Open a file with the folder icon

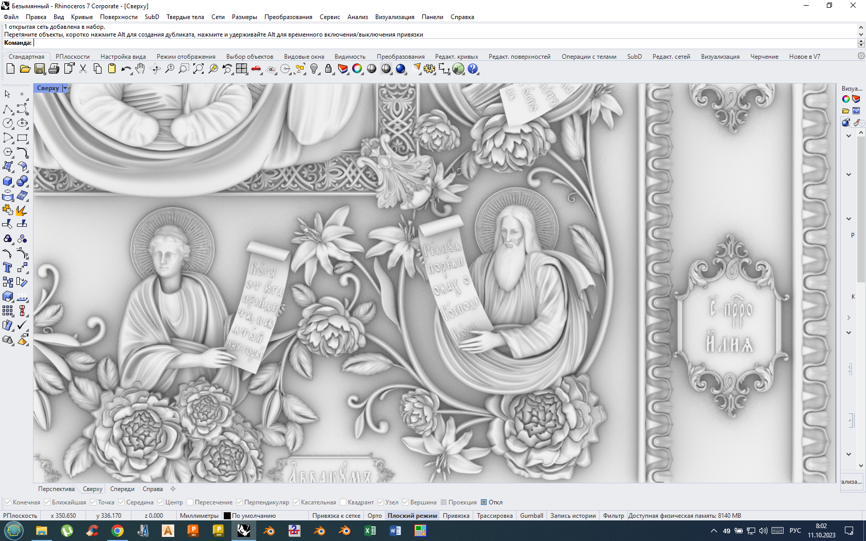tap(25, 69)
